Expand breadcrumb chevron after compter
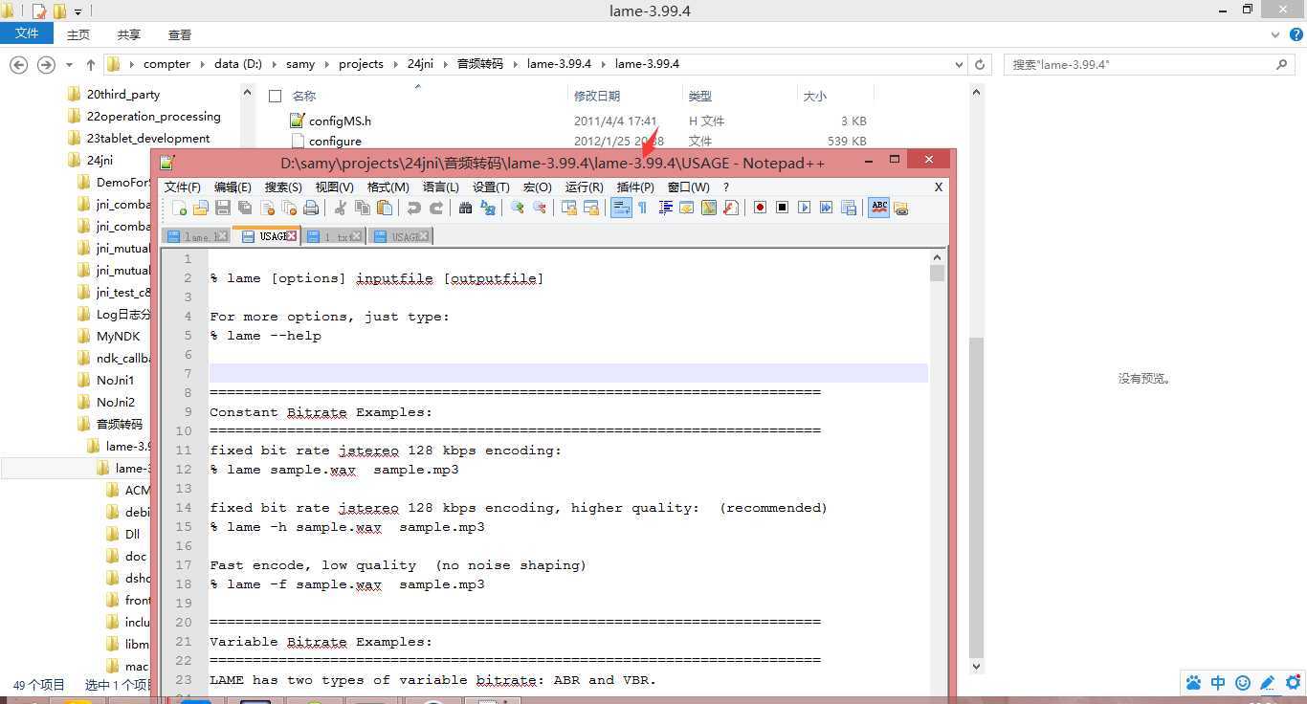 tap(202, 64)
